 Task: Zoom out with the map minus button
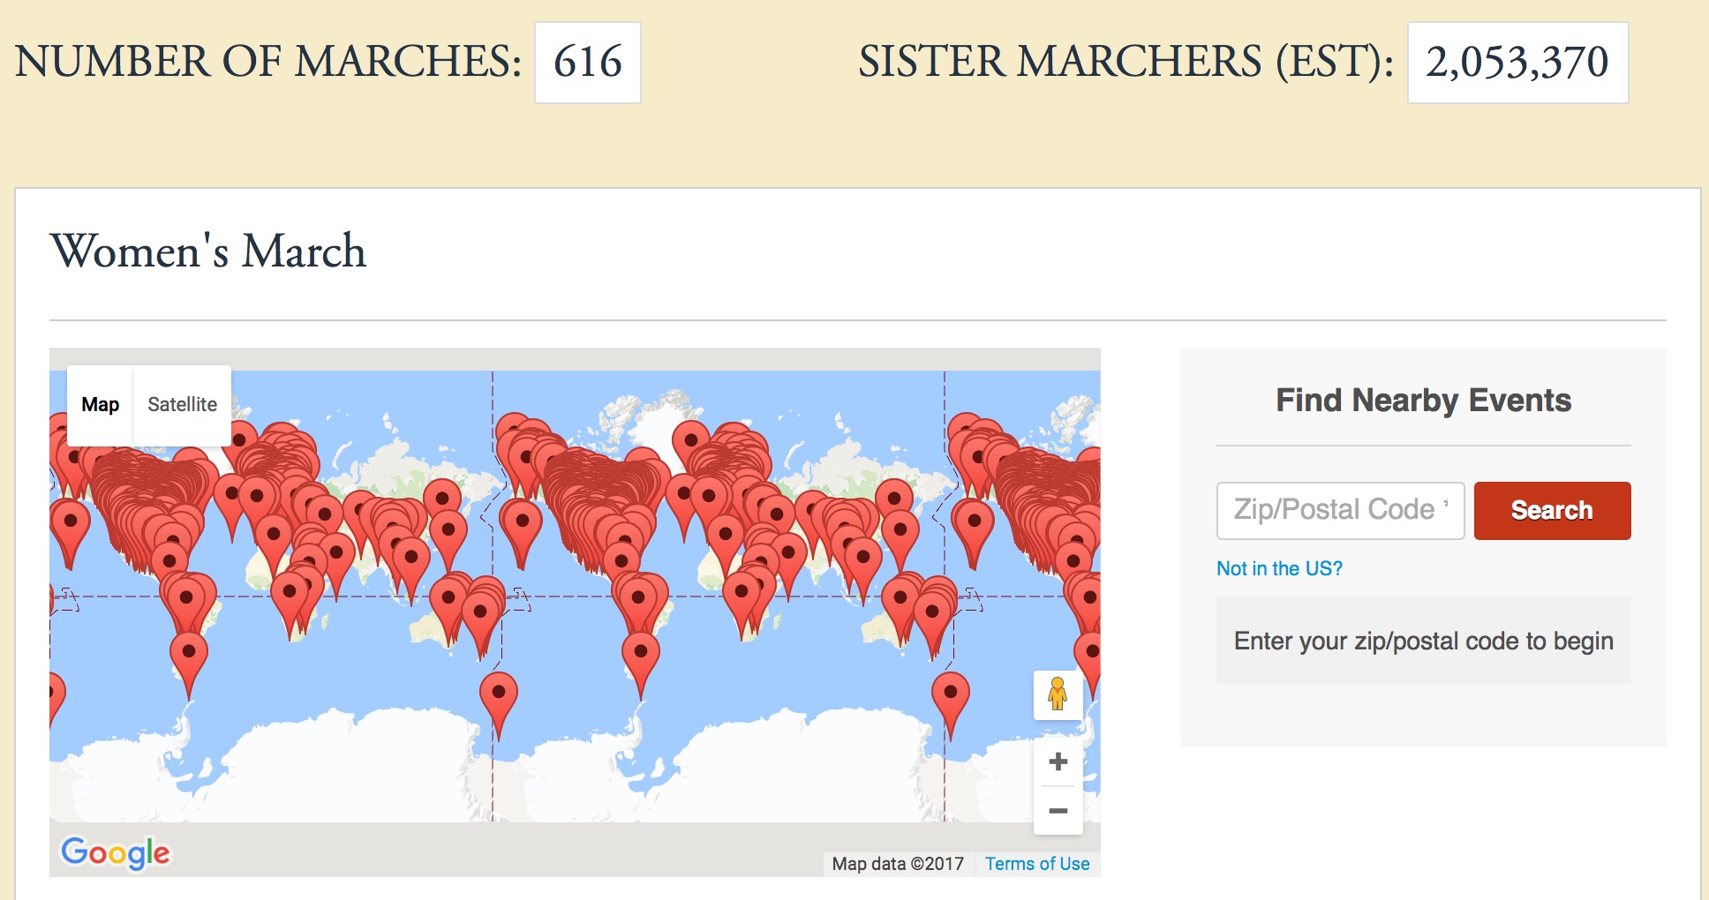pos(1058,810)
